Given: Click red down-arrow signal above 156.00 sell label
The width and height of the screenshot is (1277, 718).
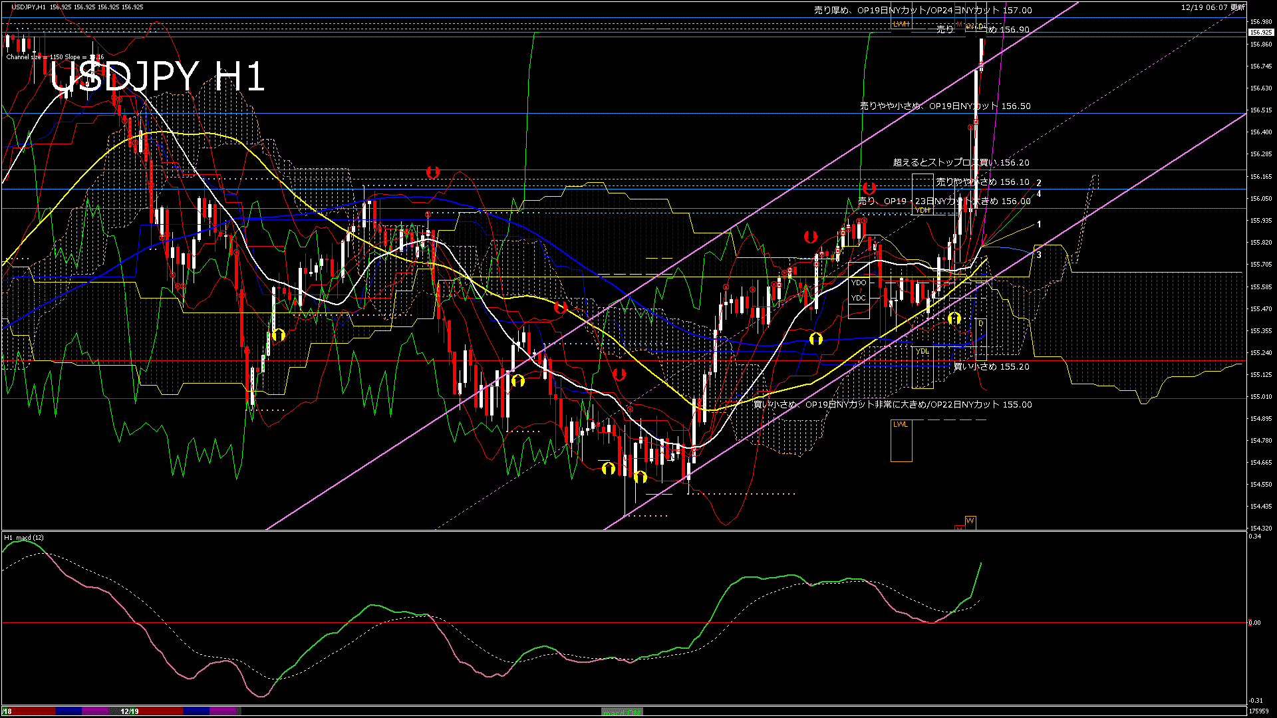Looking at the screenshot, I should click(x=869, y=188).
